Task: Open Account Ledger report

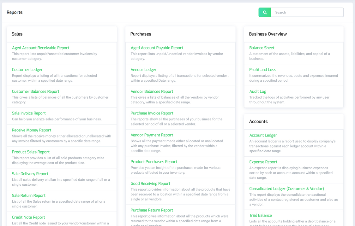Action: (x=263, y=135)
